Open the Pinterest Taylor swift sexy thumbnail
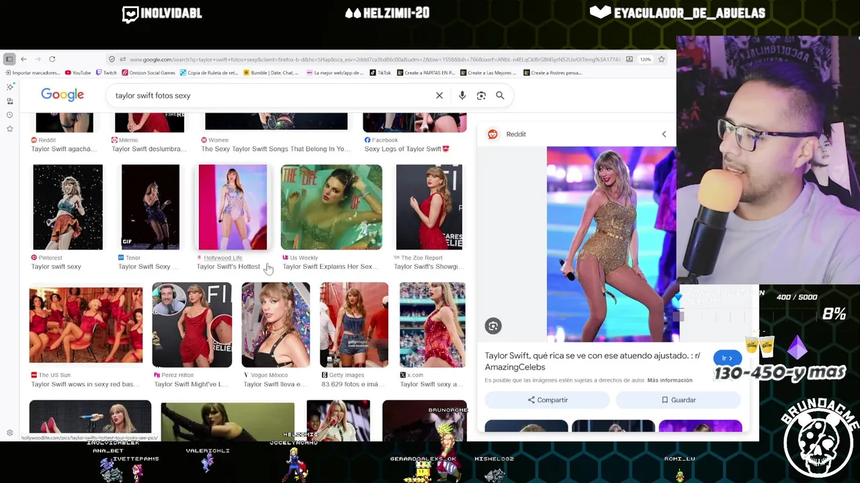 (x=68, y=207)
